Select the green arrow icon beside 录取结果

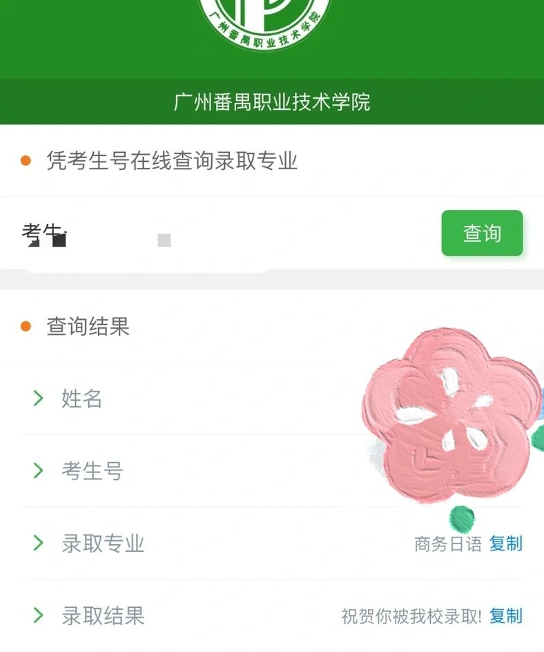[37, 615]
